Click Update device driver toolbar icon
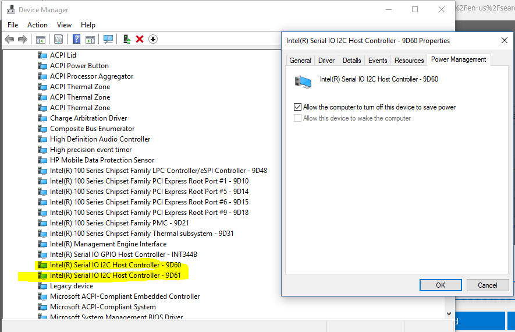The image size is (515, 332). click(x=126, y=40)
